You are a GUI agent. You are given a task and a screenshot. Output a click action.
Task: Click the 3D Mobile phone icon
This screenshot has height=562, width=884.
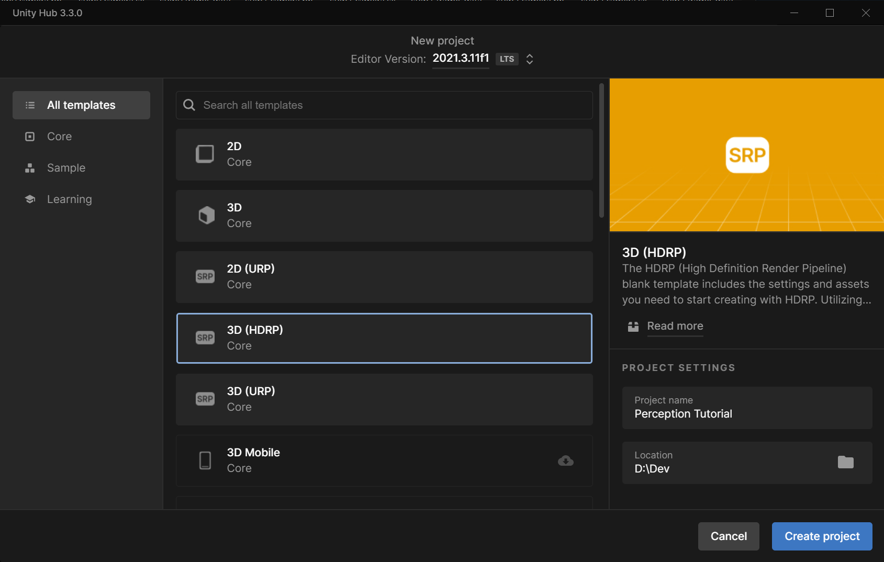pos(205,460)
